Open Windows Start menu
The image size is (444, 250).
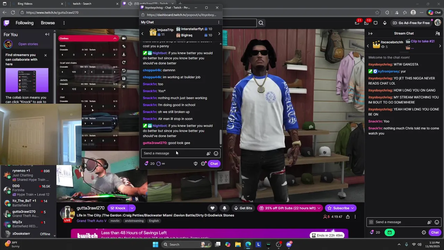coord(155,244)
